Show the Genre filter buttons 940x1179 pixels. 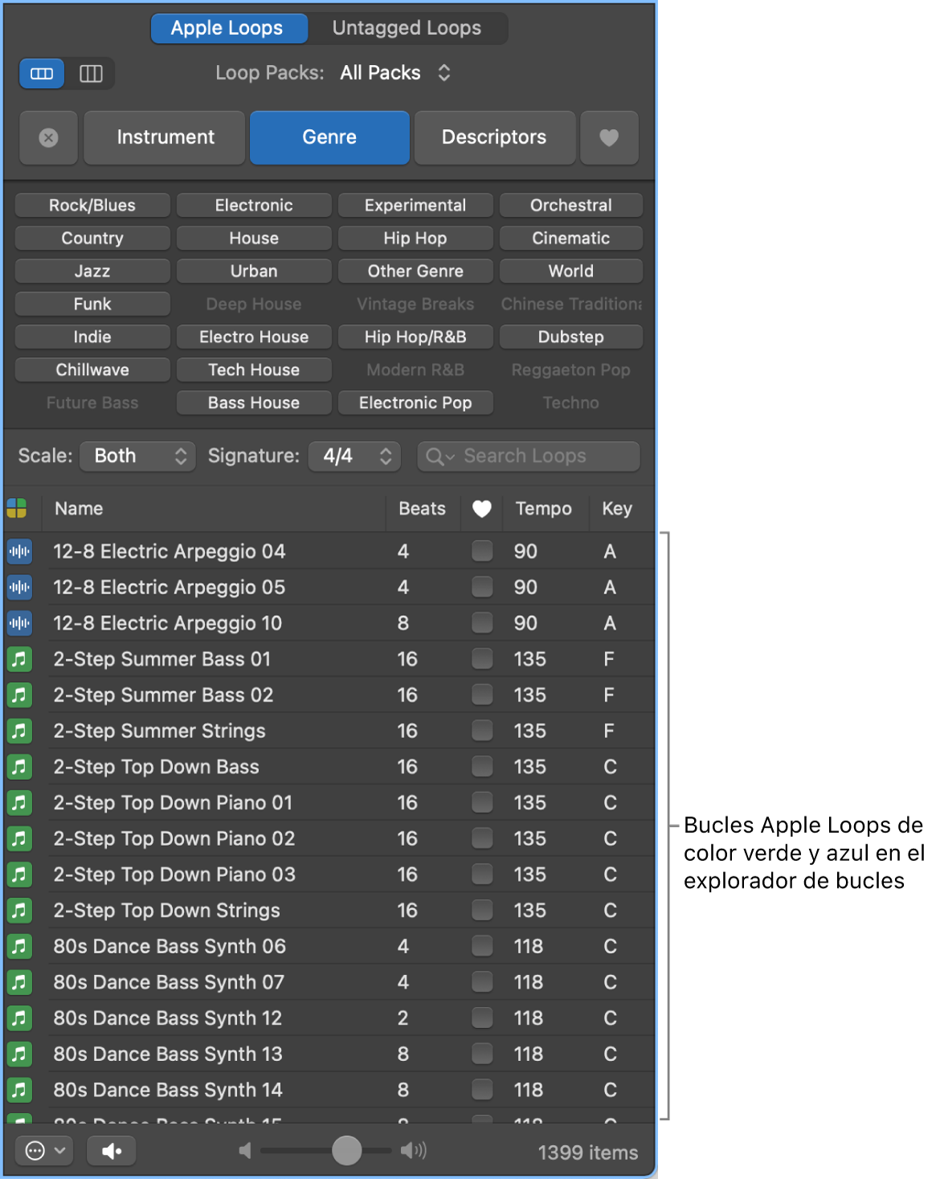tap(329, 137)
